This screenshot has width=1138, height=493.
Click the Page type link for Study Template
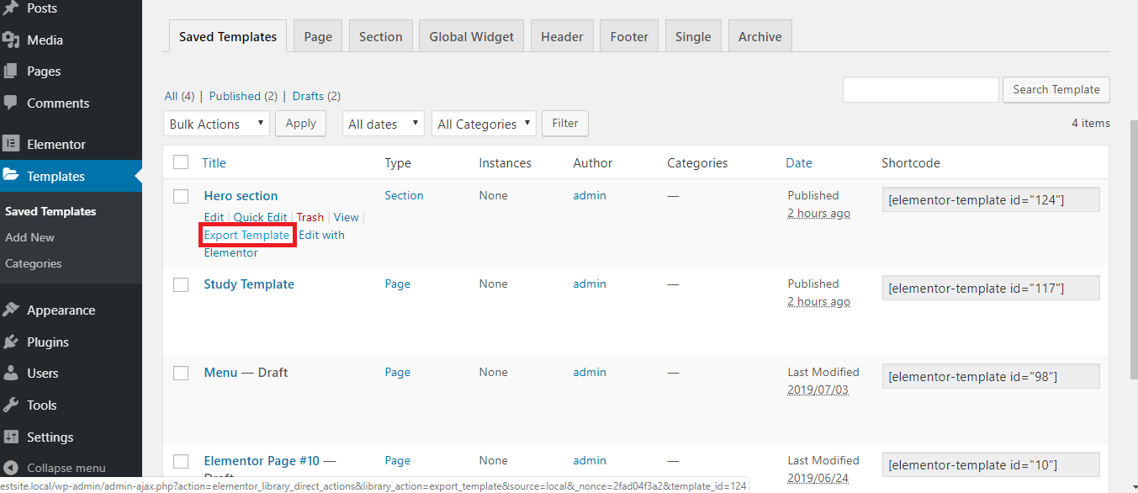[x=397, y=284]
